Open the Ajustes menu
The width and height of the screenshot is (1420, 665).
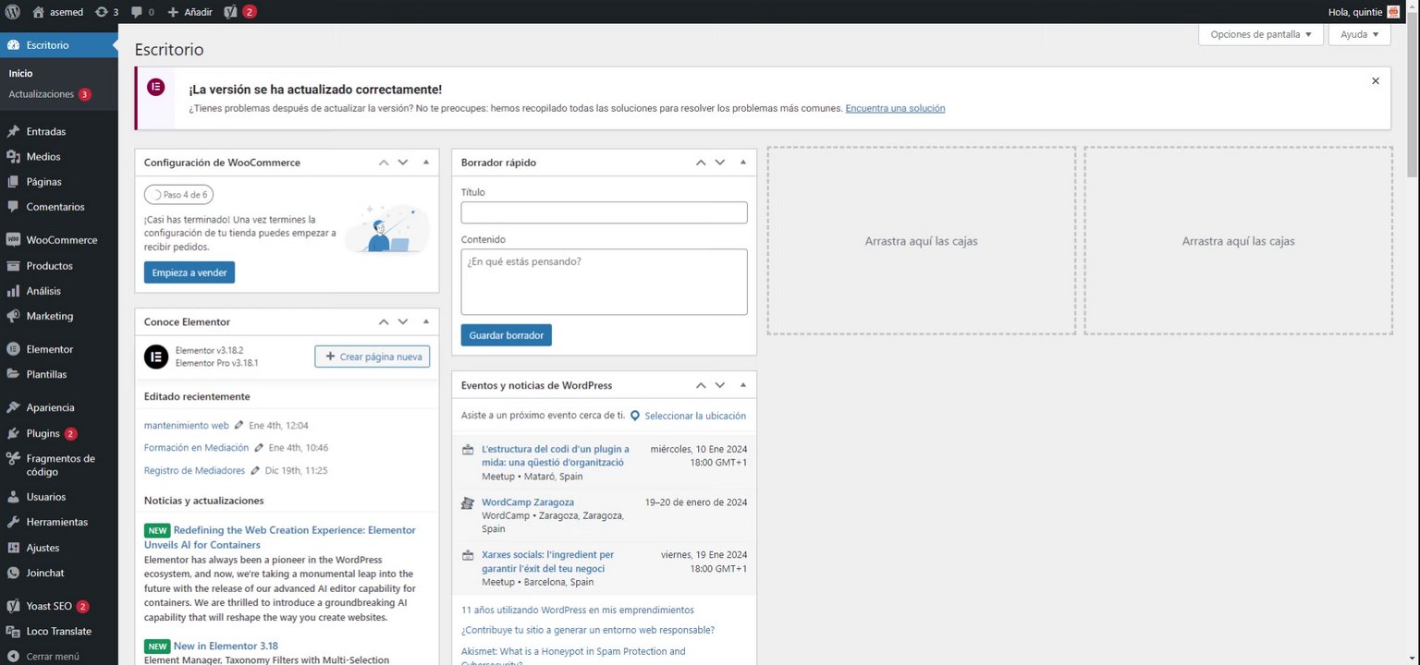pyautogui.click(x=59, y=548)
